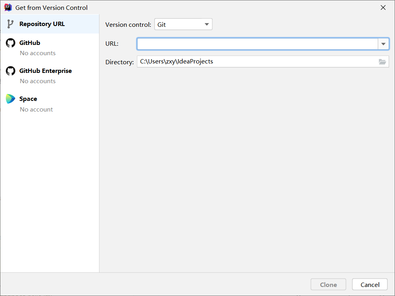Browse for directory with folder icon
The height and width of the screenshot is (296, 395).
(382, 61)
